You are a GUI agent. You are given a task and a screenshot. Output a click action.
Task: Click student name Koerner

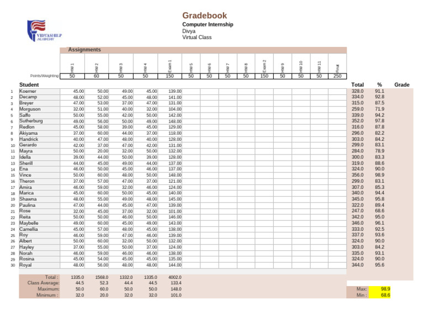(28, 91)
